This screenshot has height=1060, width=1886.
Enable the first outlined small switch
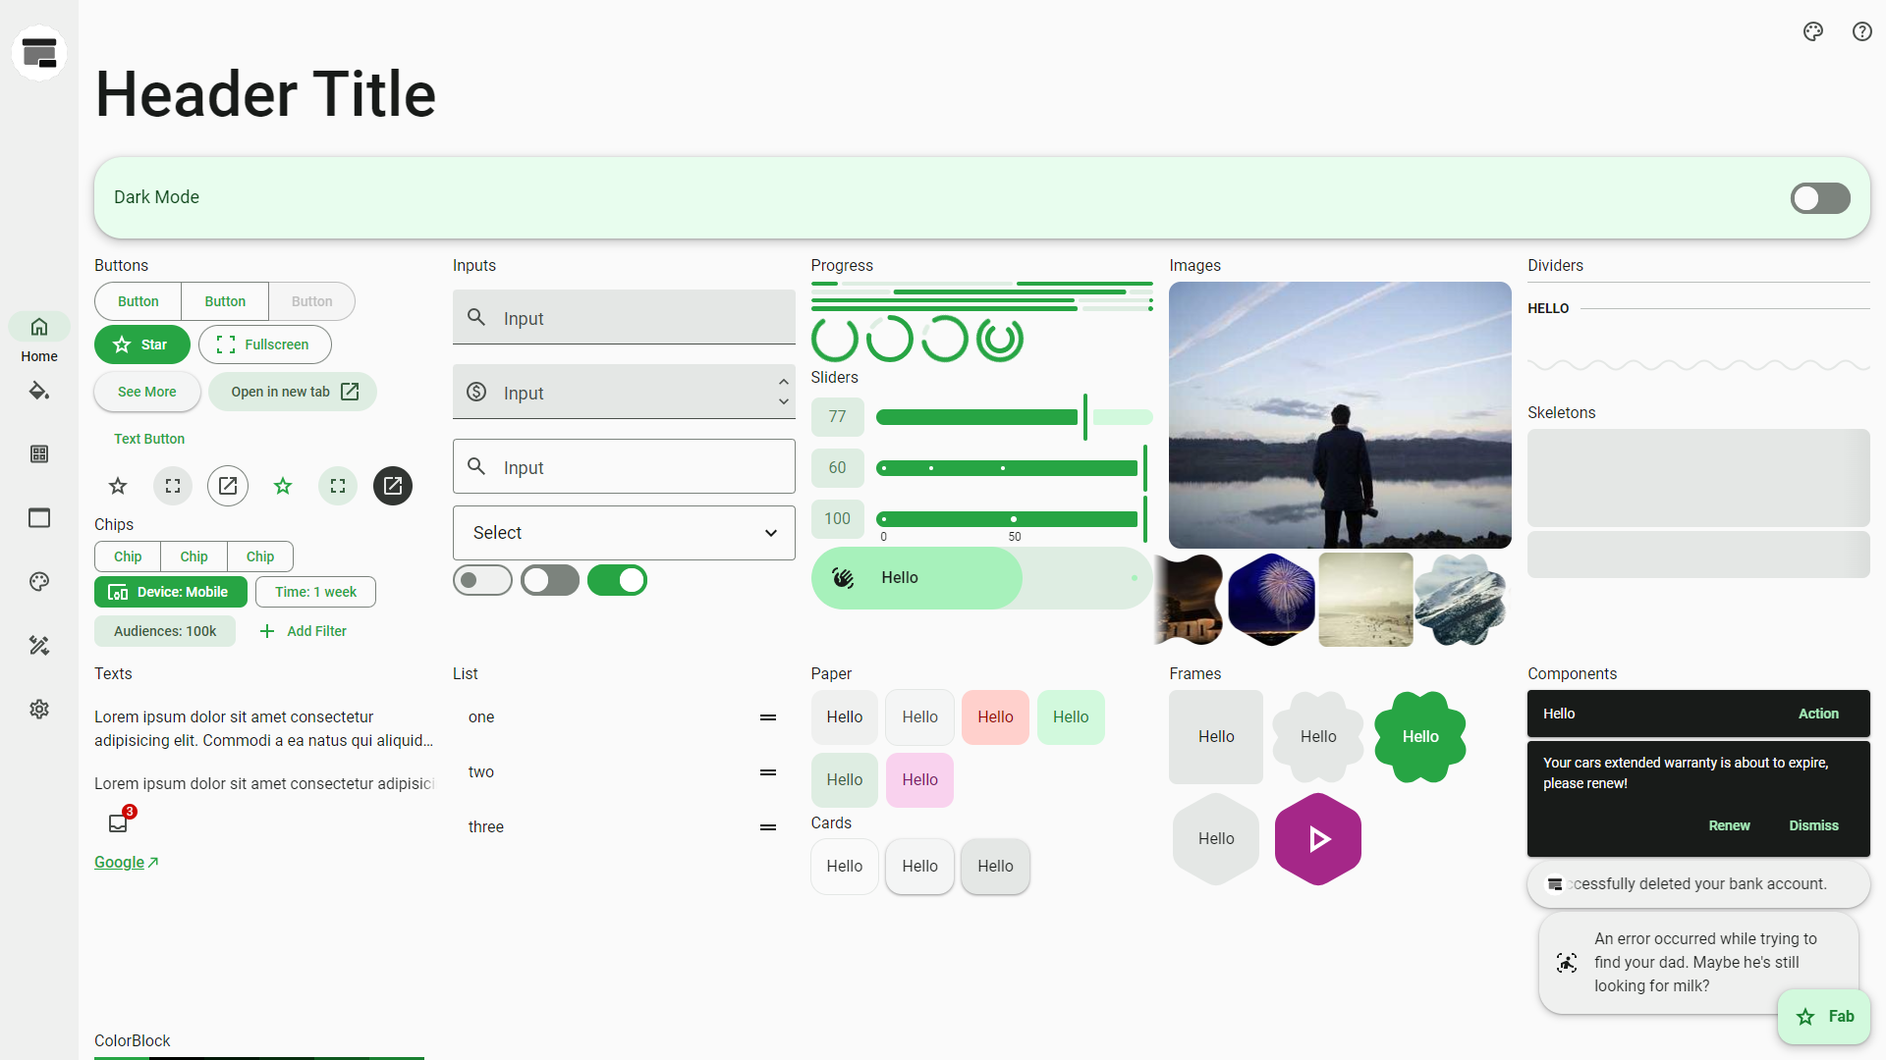[482, 580]
